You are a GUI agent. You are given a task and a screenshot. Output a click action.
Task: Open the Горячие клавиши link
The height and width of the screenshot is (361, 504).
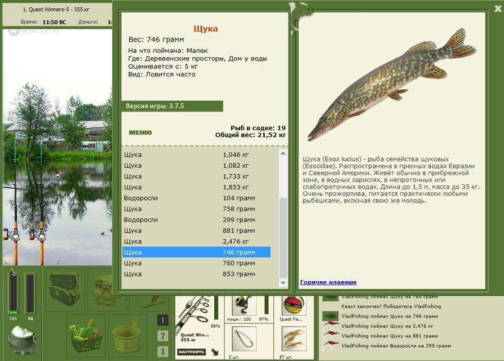[x=328, y=282]
